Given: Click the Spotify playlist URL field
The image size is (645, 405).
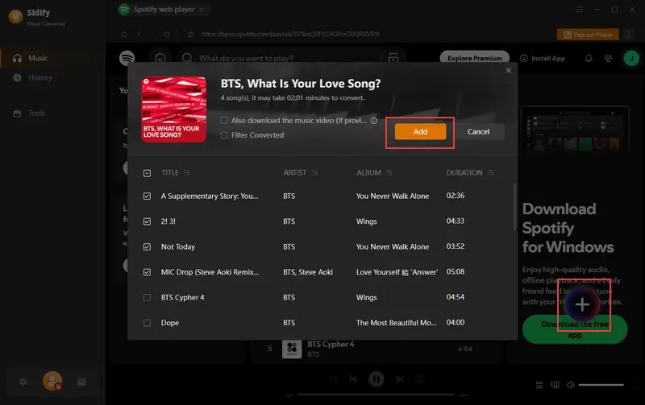Looking at the screenshot, I should pos(290,34).
